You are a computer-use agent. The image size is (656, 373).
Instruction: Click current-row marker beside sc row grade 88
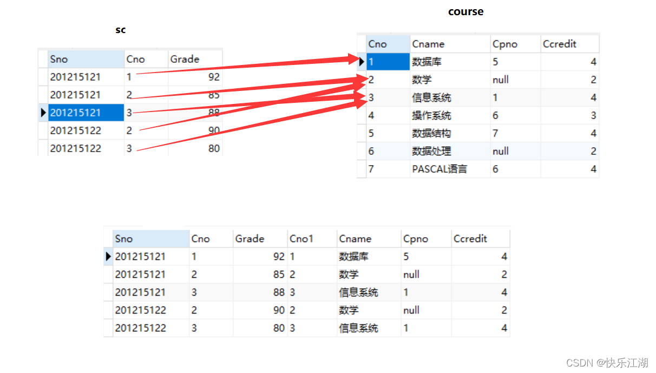pyautogui.click(x=43, y=113)
